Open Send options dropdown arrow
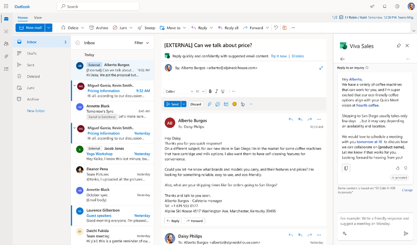Viewport: 417px width, 245px height. (x=184, y=104)
